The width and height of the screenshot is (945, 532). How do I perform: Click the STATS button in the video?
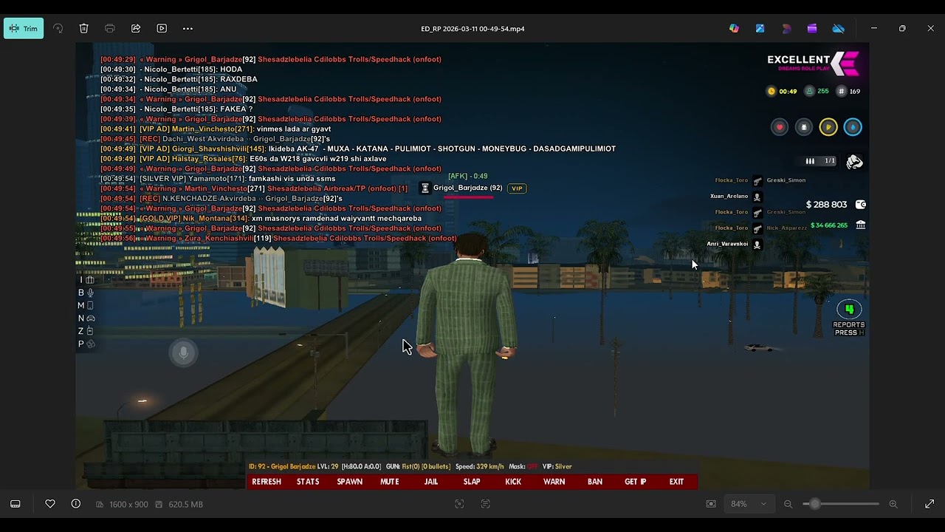[x=308, y=482]
